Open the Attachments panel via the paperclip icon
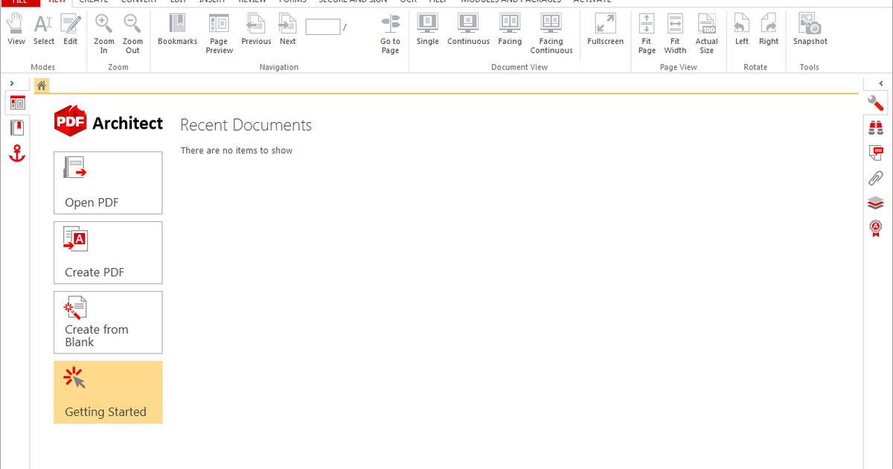 click(x=875, y=177)
